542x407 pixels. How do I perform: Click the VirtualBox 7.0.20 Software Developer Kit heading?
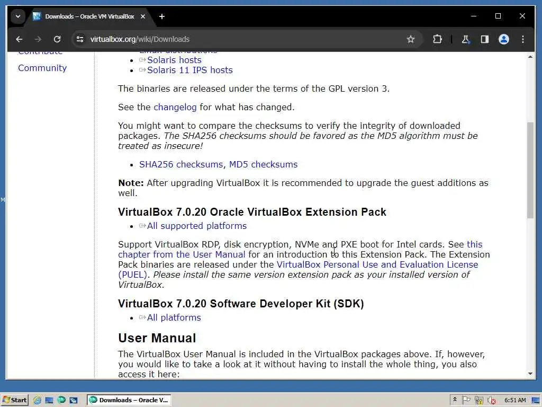pos(241,304)
